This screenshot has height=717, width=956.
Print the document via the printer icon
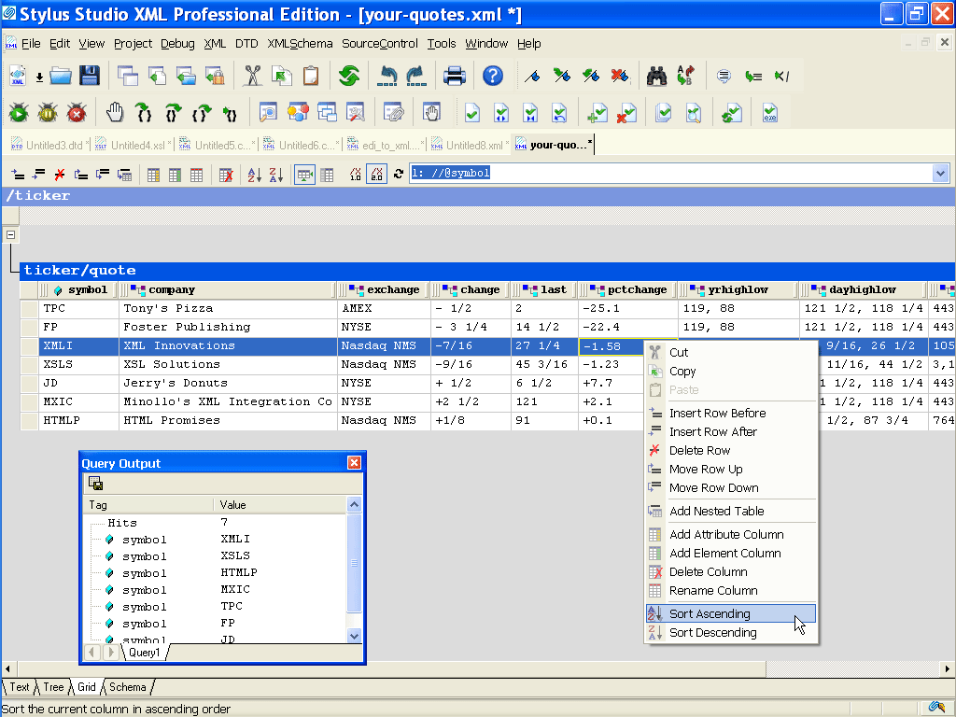455,76
